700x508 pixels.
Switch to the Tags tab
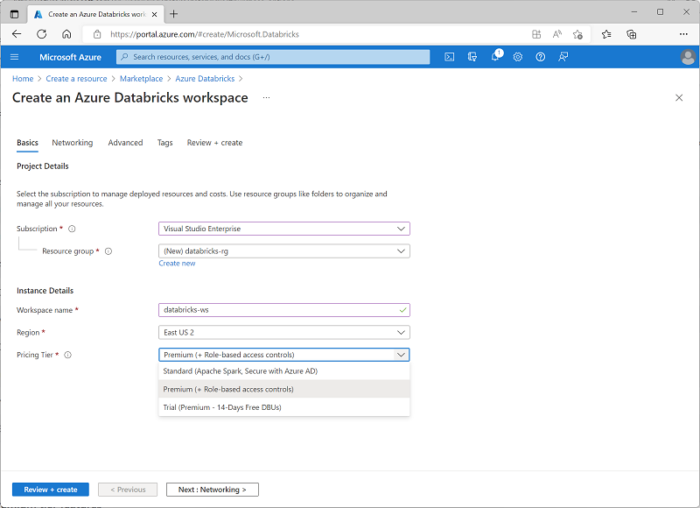coord(164,143)
